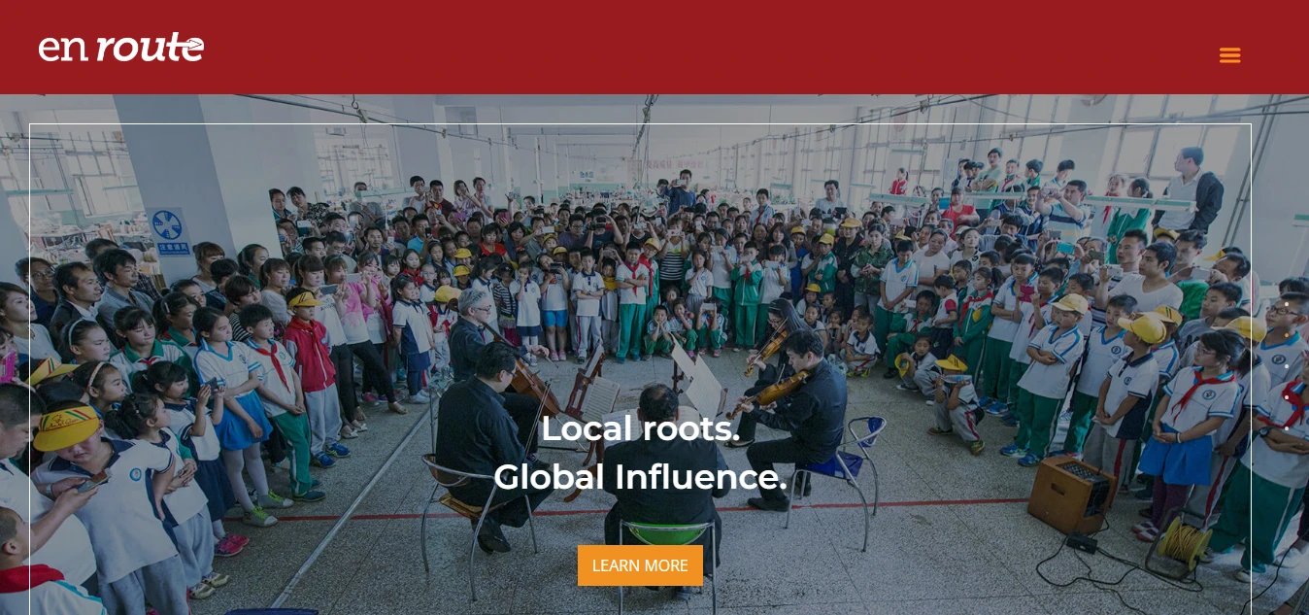Select the first slide indicator dot
The width and height of the screenshot is (1309, 615).
tap(1287, 304)
